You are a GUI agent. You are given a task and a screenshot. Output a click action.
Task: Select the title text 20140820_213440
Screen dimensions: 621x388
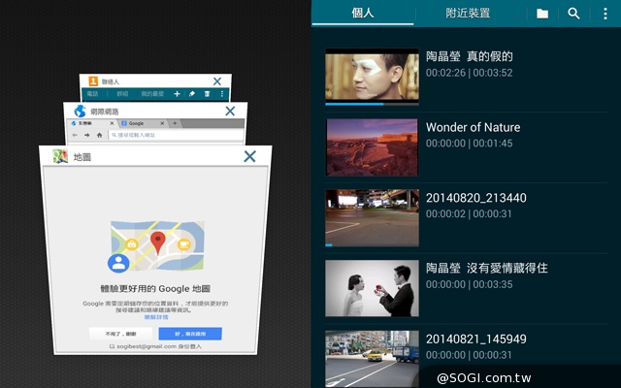pos(476,198)
